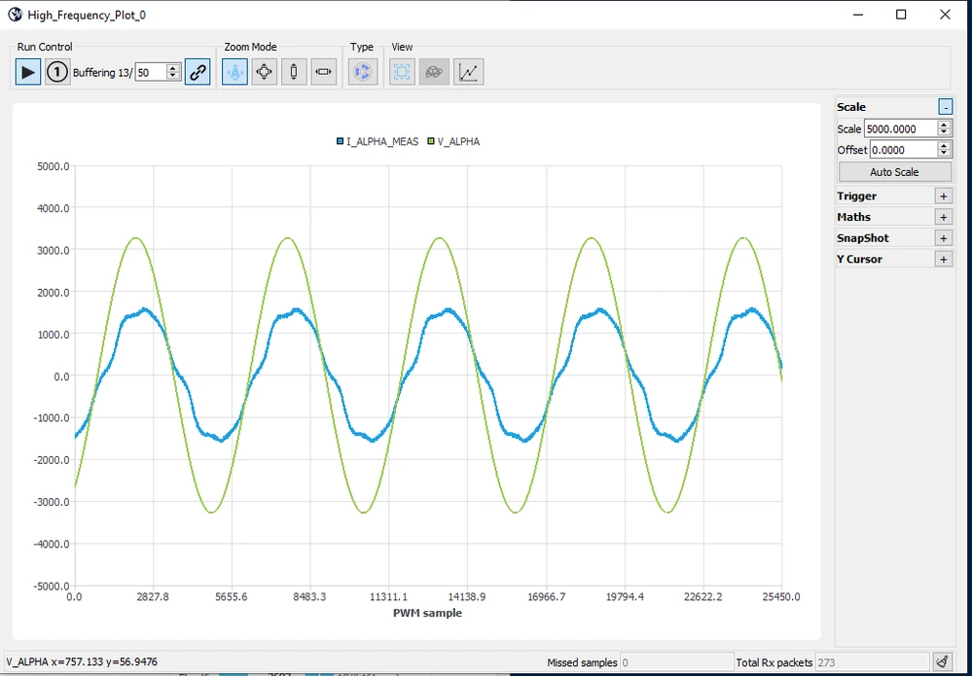The image size is (972, 676).
Task: Increase the buffering count with up arrow
Action: (174, 68)
